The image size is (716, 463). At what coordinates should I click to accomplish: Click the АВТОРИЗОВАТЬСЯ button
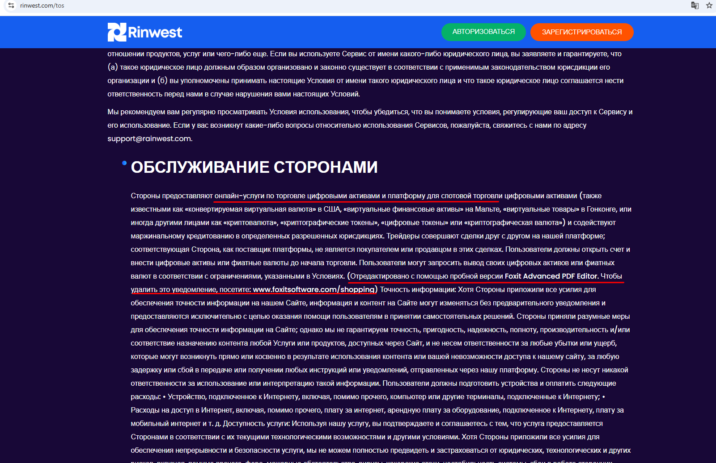(483, 32)
